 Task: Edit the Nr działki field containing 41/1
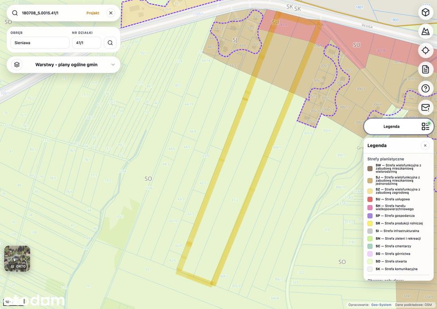pyautogui.click(x=86, y=43)
